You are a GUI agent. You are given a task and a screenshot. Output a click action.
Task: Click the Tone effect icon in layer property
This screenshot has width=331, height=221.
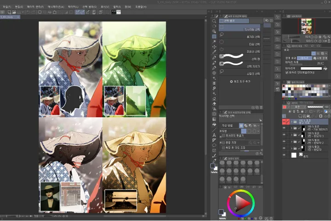(318, 53)
